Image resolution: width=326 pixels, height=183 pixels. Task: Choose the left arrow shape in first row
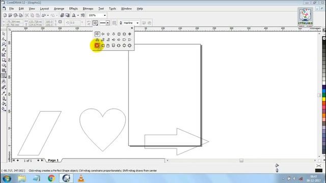click(x=103, y=34)
